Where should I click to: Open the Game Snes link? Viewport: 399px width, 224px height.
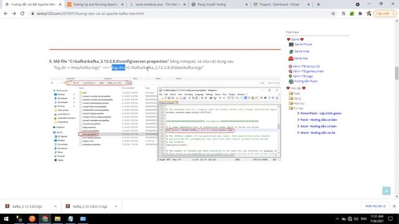[302, 51]
